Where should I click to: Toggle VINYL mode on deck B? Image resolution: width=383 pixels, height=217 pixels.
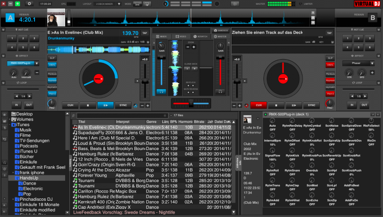(x=330, y=65)
